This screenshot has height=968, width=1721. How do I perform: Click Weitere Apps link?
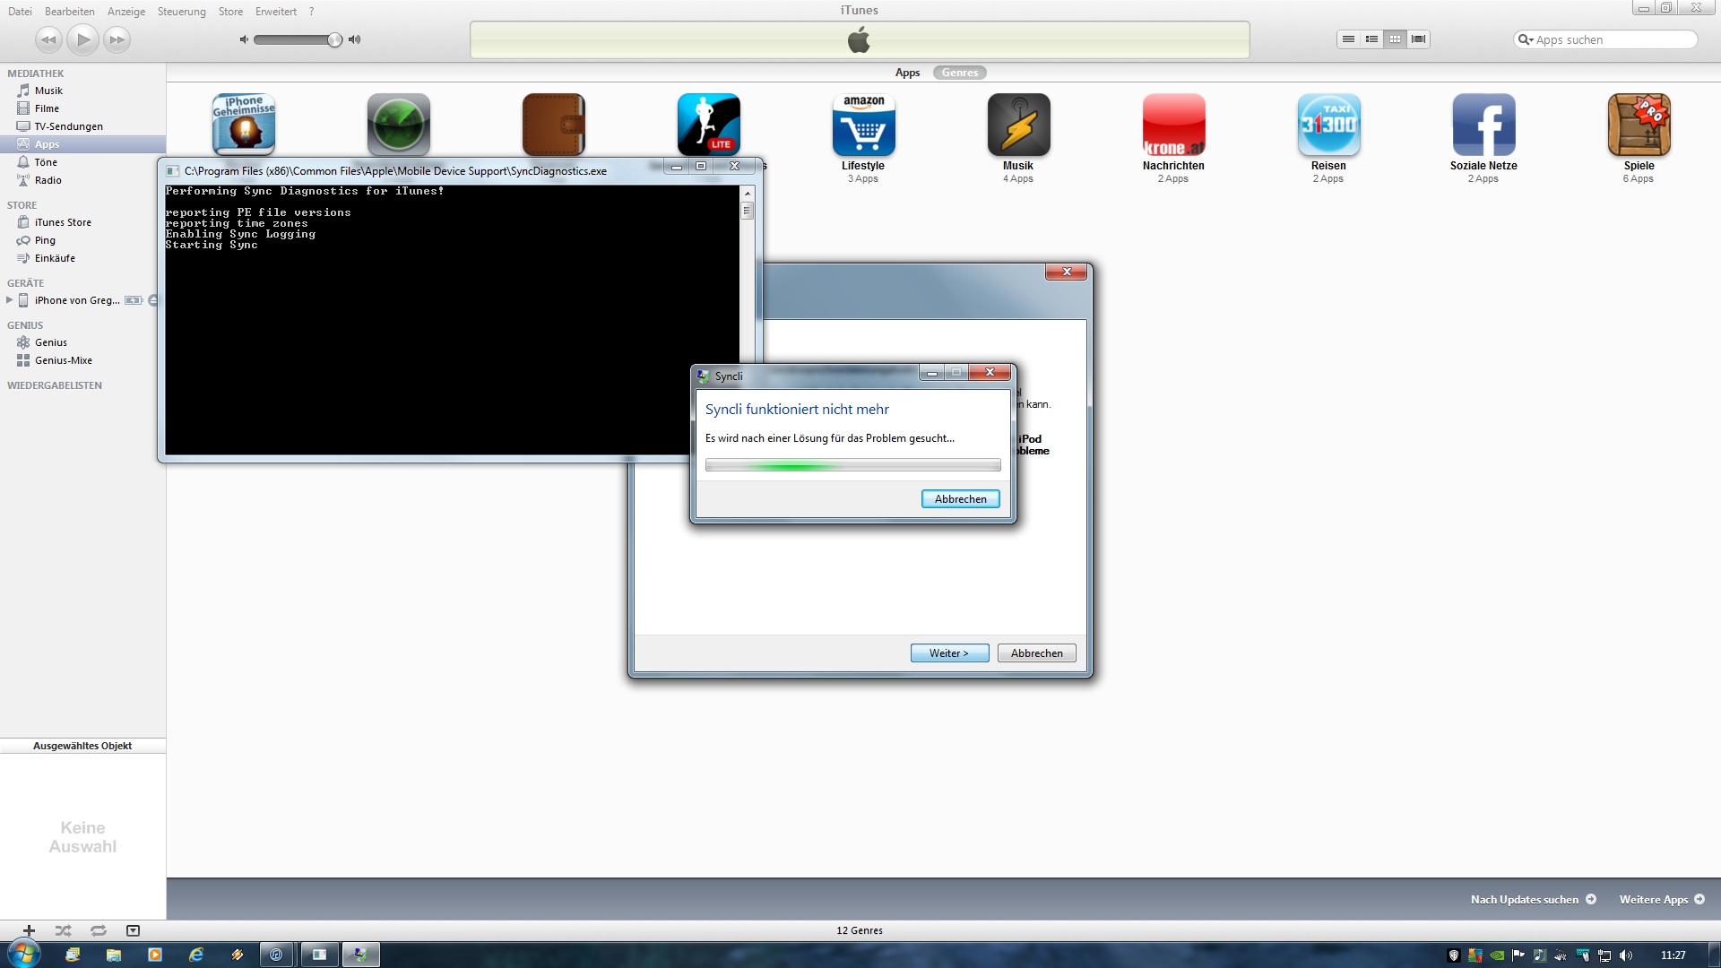[1662, 899]
